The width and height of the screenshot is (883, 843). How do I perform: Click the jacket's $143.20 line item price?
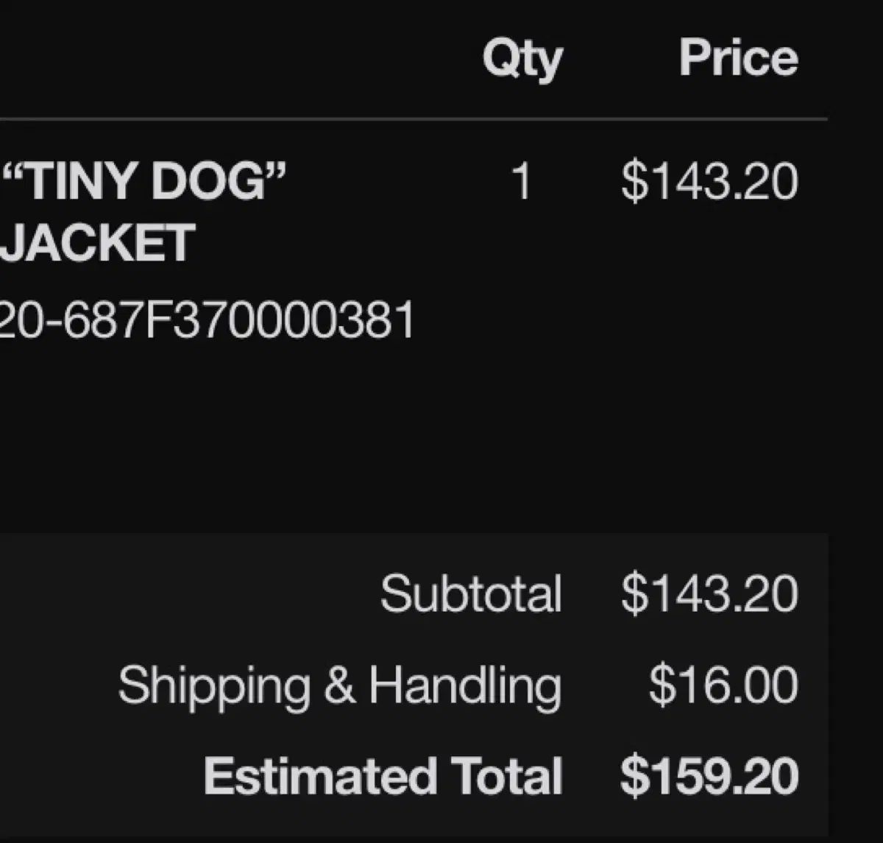[x=709, y=181]
